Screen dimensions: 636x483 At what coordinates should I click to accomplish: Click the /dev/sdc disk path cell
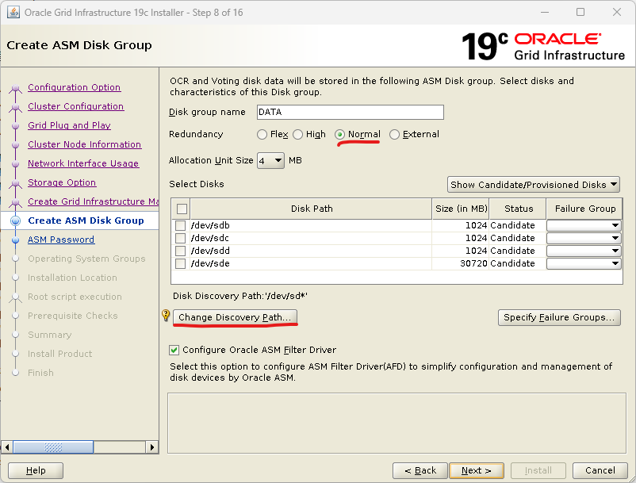tap(311, 238)
